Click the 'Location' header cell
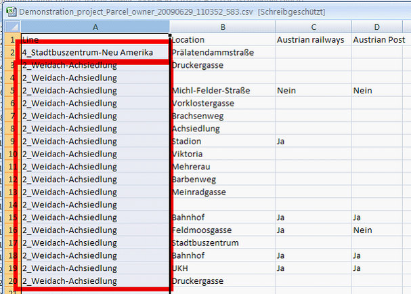The width and height of the screenshot is (411, 294). click(223, 39)
